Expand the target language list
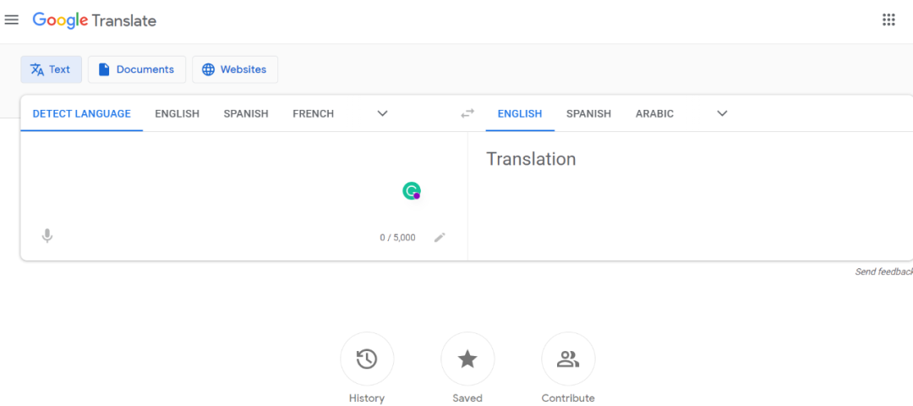The image size is (913, 406). (722, 113)
